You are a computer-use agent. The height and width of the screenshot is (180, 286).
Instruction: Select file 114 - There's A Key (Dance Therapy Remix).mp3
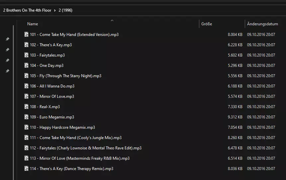click(x=72, y=169)
